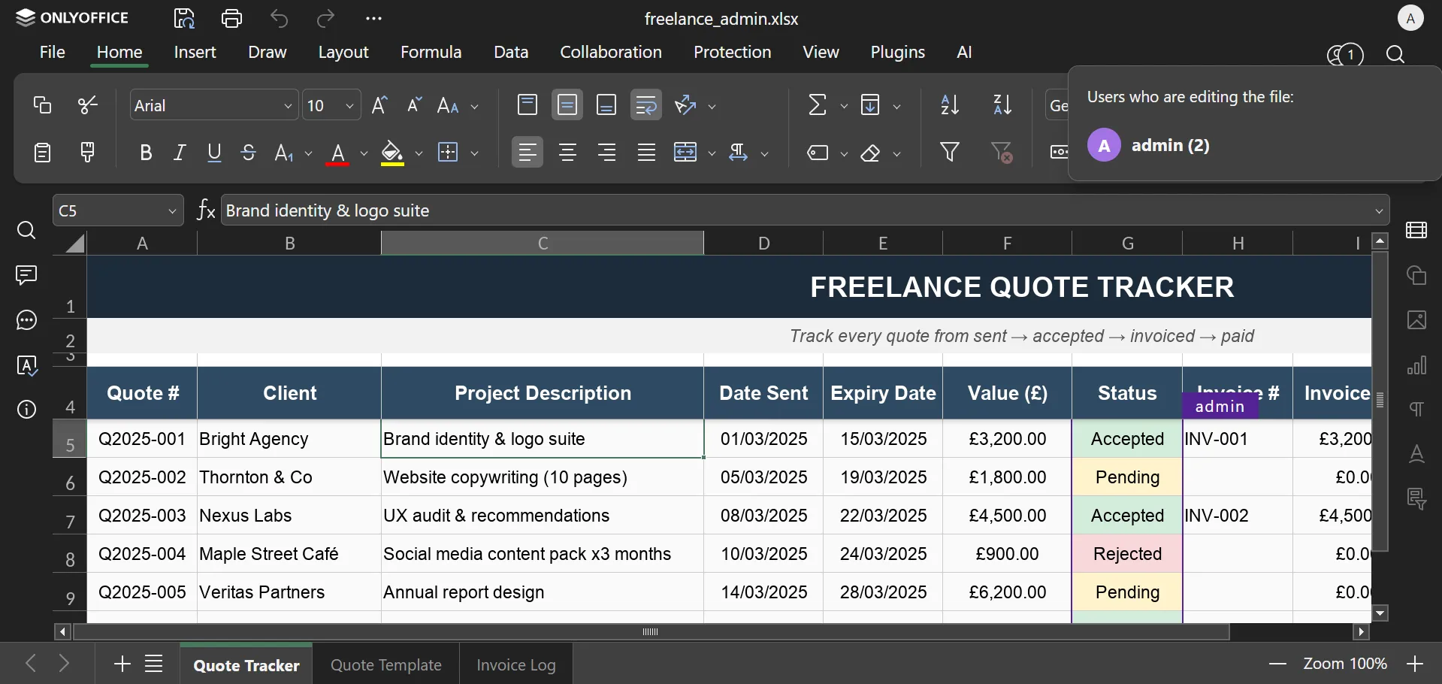Toggle Bold formatting
The width and height of the screenshot is (1442, 684).
click(146, 153)
